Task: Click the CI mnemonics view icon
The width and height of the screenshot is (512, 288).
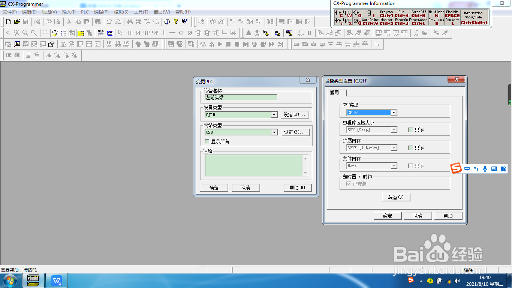Action: (109, 33)
